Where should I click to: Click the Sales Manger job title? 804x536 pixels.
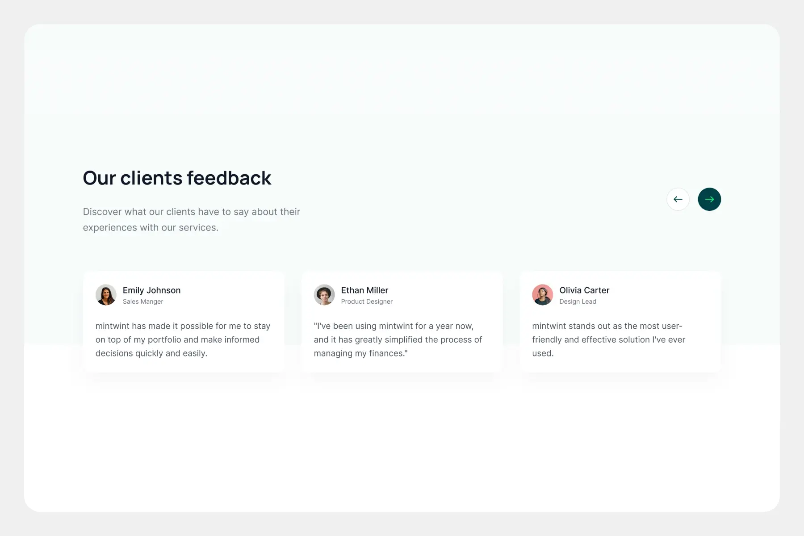[x=143, y=301]
